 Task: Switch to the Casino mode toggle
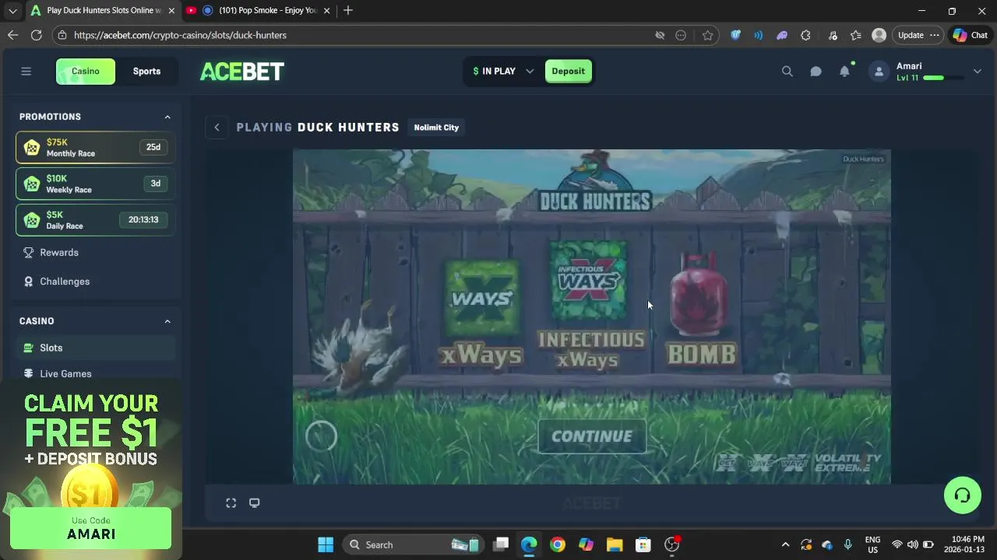pos(86,72)
